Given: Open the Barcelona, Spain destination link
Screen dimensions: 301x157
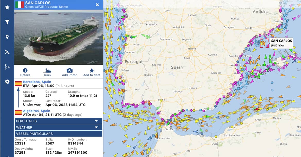Looking at the screenshot, I should (37, 82).
